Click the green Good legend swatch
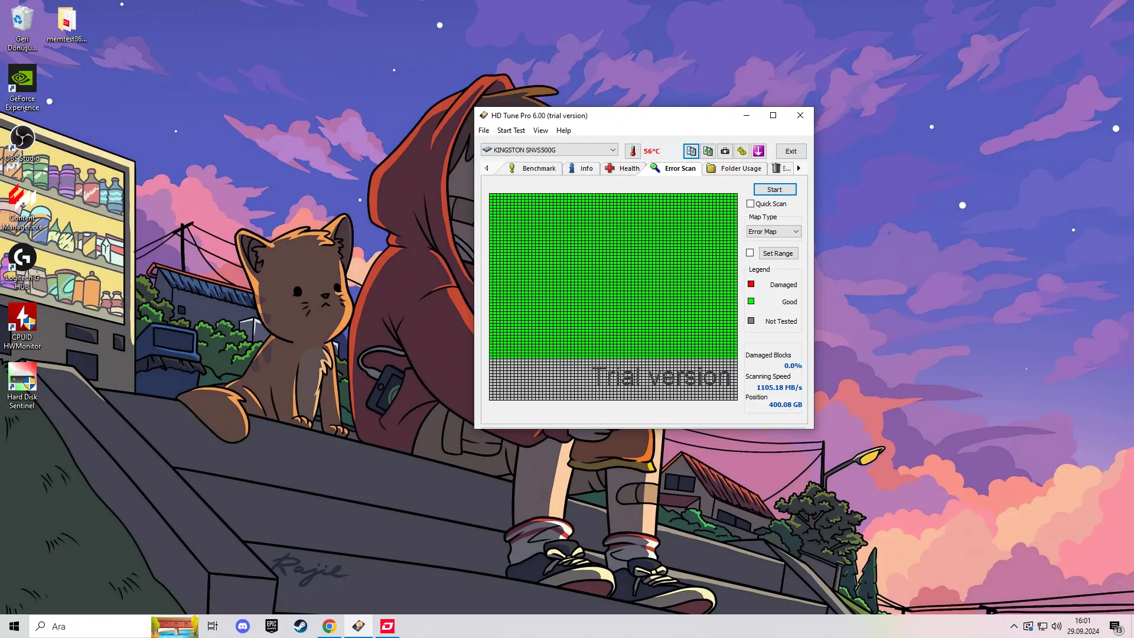 tap(751, 301)
